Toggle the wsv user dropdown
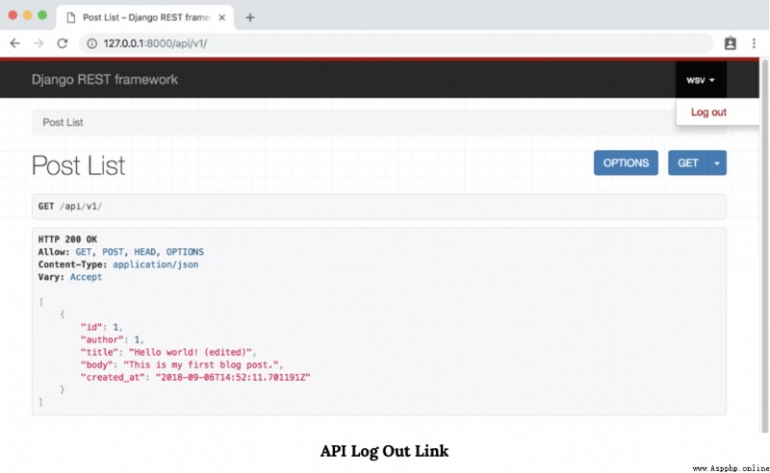 701,80
